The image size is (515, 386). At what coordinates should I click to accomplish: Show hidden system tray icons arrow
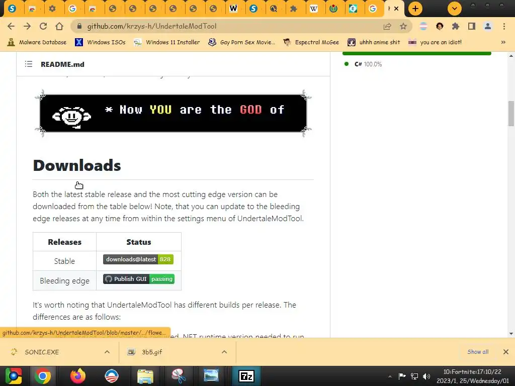(390, 376)
